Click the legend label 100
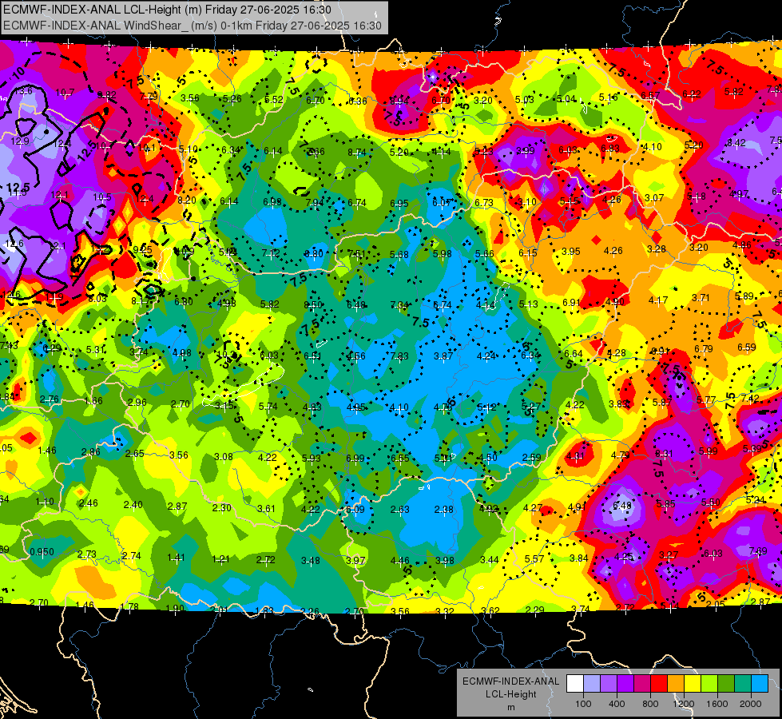Screen dimensions: 782x719 (583, 704)
